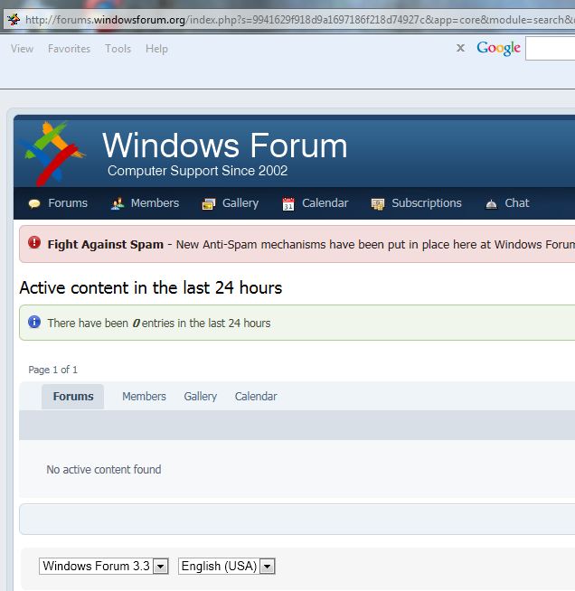
Task: Switch to the Members results tab
Action: pyautogui.click(x=144, y=397)
